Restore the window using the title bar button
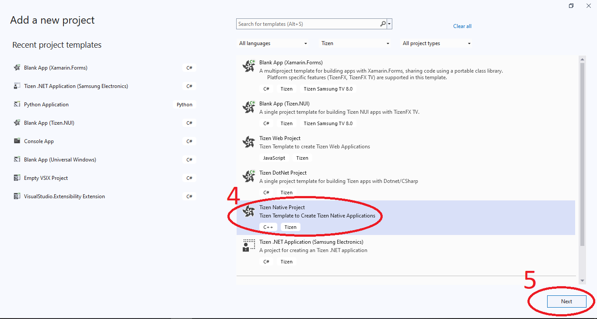The width and height of the screenshot is (597, 319). (571, 6)
